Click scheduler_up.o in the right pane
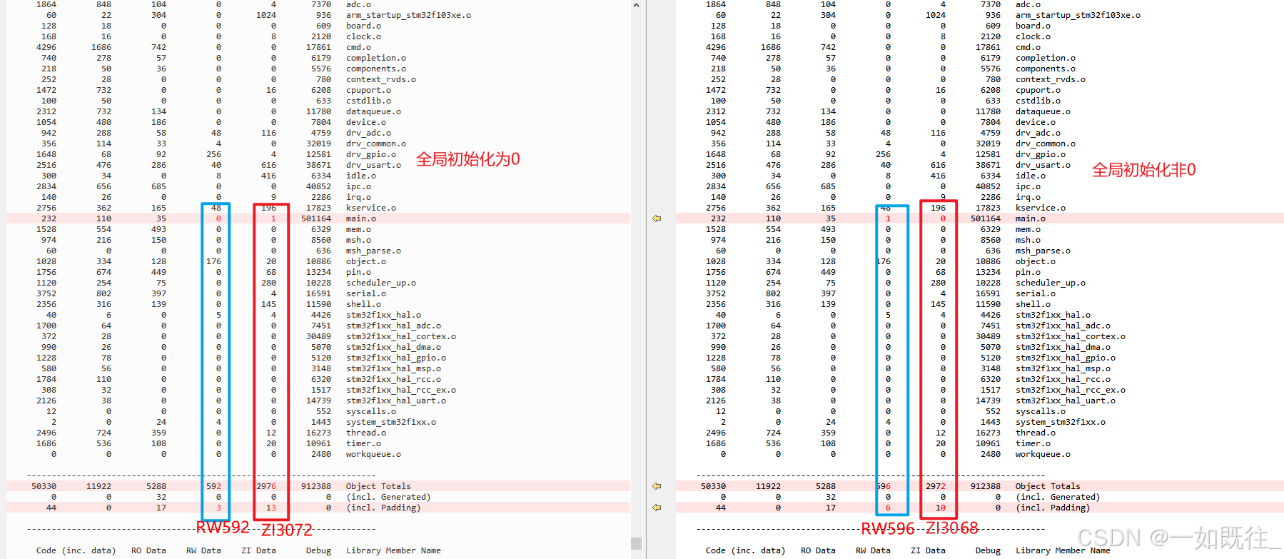 (x=1051, y=283)
